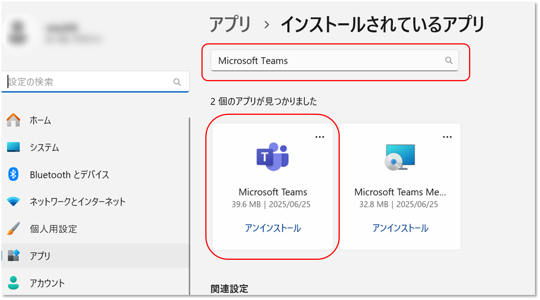The image size is (540, 300).
Task: Click the Microsoft Teams app name label
Action: click(273, 192)
